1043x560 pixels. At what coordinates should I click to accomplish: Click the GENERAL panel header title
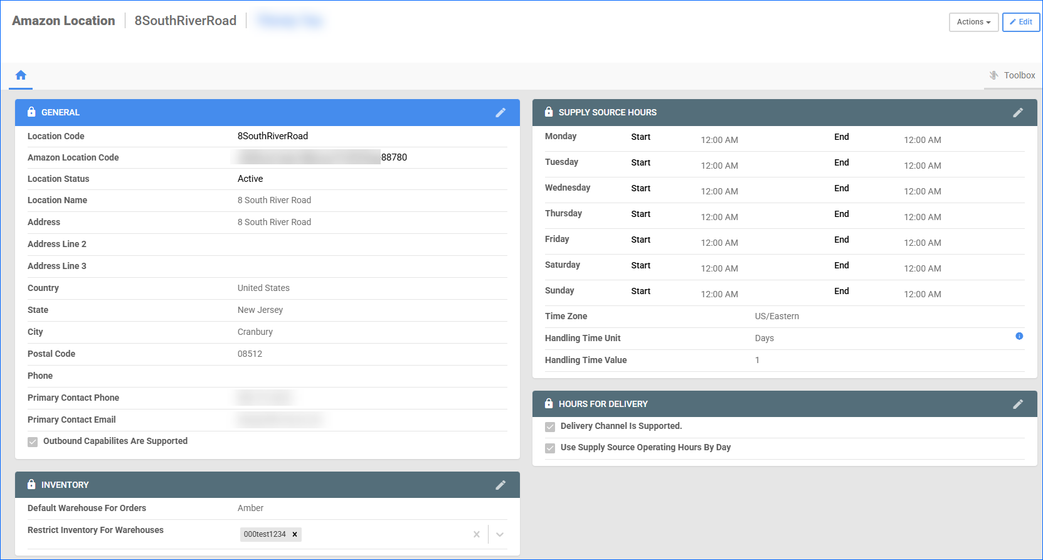[60, 112]
